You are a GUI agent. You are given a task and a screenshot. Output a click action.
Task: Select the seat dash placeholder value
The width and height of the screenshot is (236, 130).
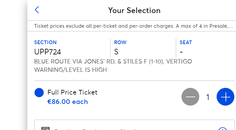tap(181, 52)
